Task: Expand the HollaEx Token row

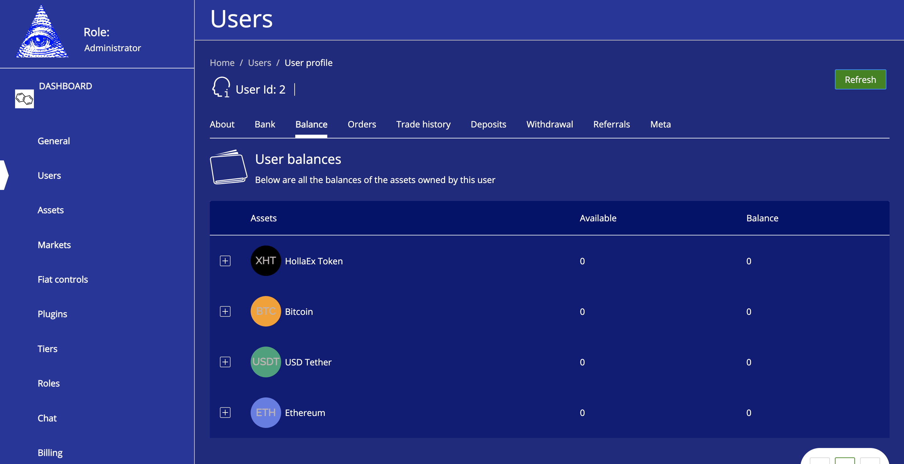Action: [225, 261]
